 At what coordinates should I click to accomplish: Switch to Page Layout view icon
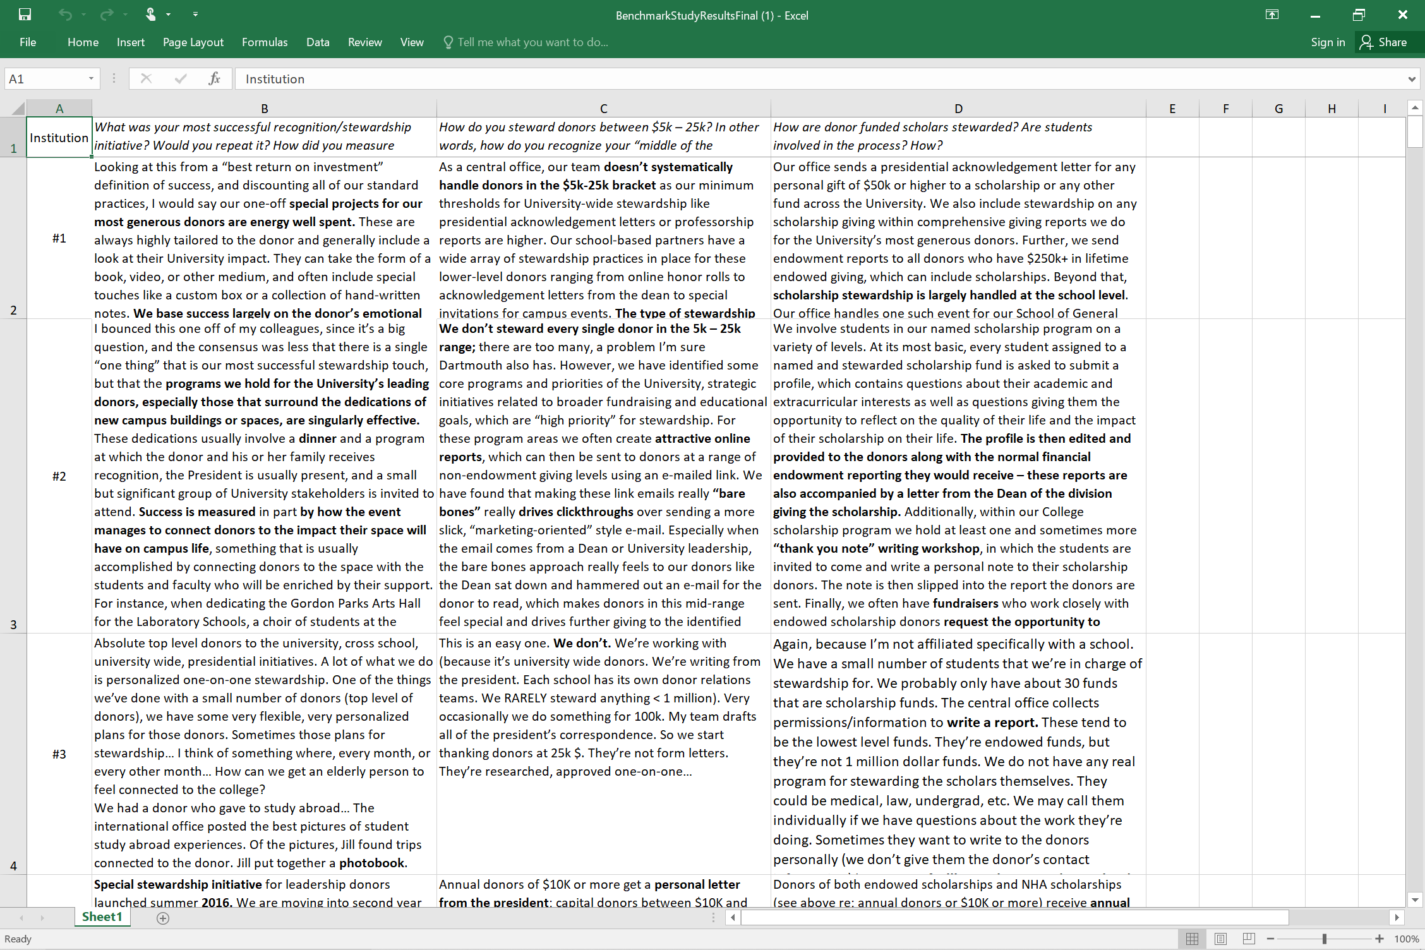1220,939
